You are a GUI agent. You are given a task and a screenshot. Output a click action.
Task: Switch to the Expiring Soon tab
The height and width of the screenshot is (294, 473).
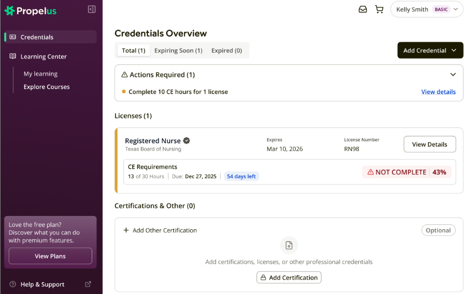pyautogui.click(x=178, y=50)
